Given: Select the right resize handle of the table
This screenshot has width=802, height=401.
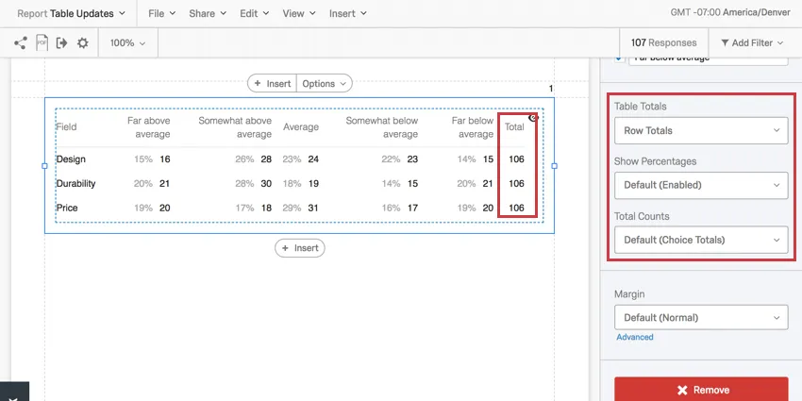Looking at the screenshot, I should [554, 166].
